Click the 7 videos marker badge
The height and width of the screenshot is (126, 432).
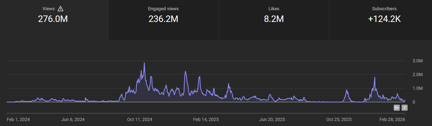(x=405, y=108)
